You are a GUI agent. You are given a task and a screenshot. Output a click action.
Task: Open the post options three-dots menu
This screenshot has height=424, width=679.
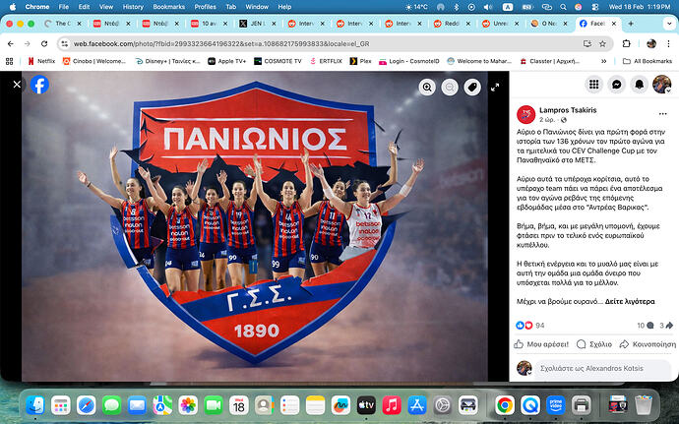(x=662, y=114)
